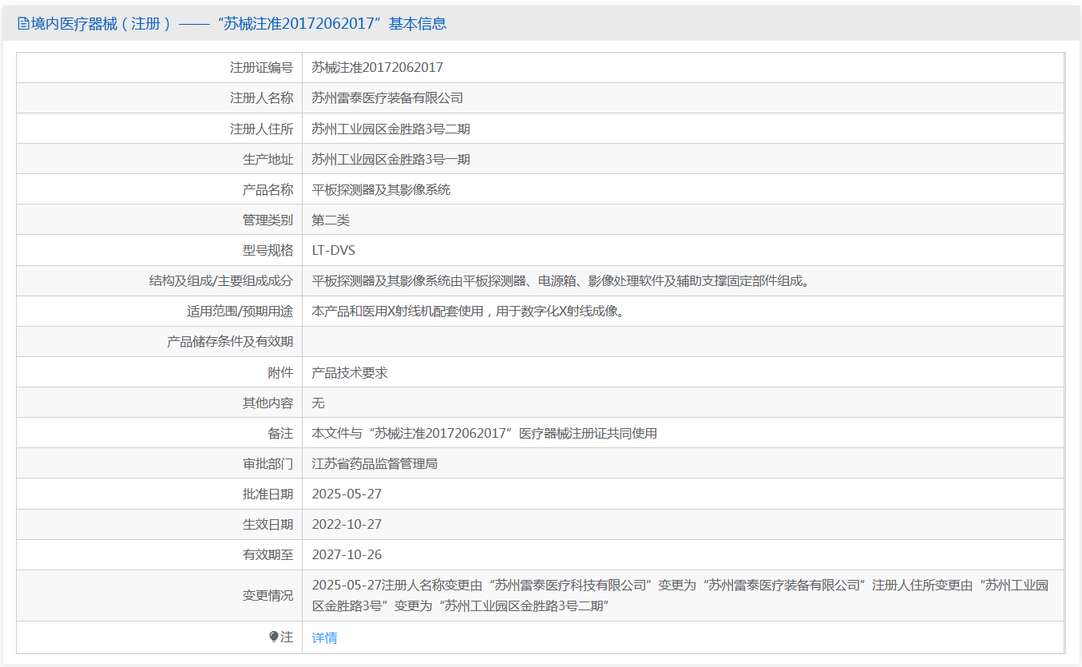The height and width of the screenshot is (667, 1082).
Task: Click the document icon in the page header
Action: pos(23,24)
